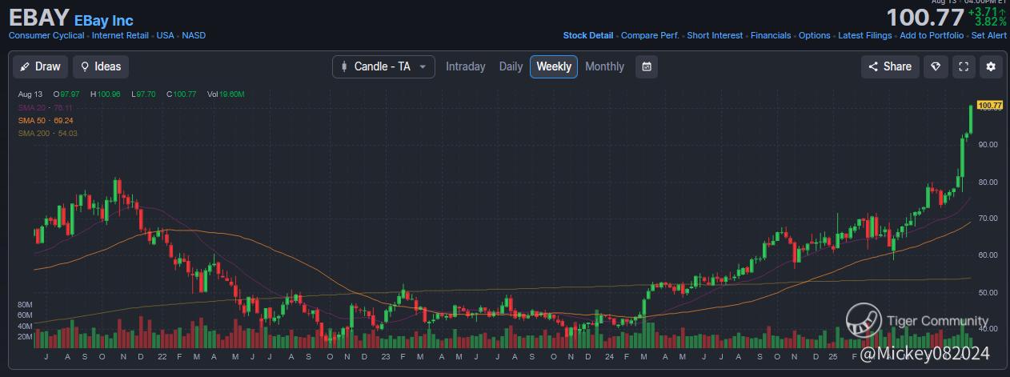Open the NASD exchange link
The width and height of the screenshot is (1010, 377).
tap(194, 35)
